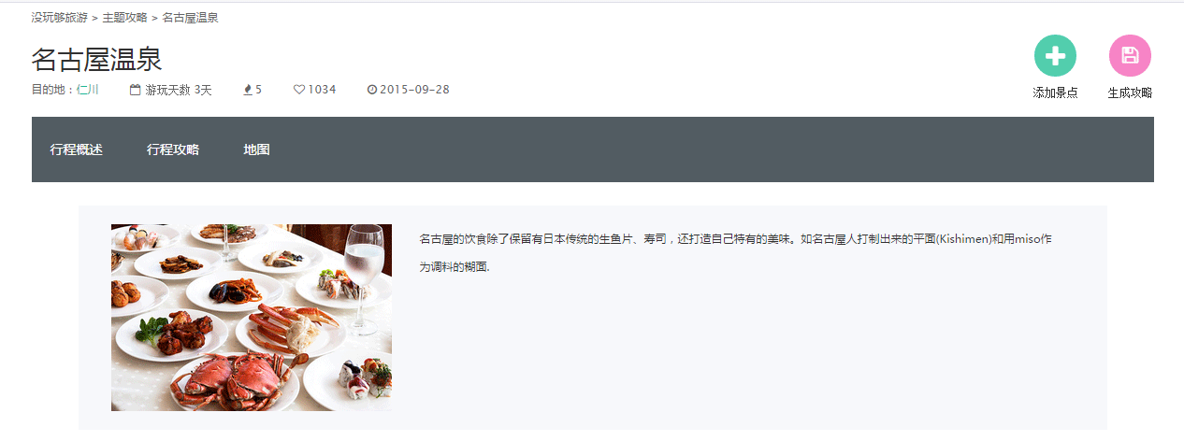Click the seafood dishes photo
Image resolution: width=1184 pixels, height=441 pixels.
252,318
